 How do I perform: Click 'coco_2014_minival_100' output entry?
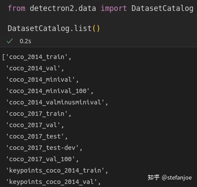point(48,91)
